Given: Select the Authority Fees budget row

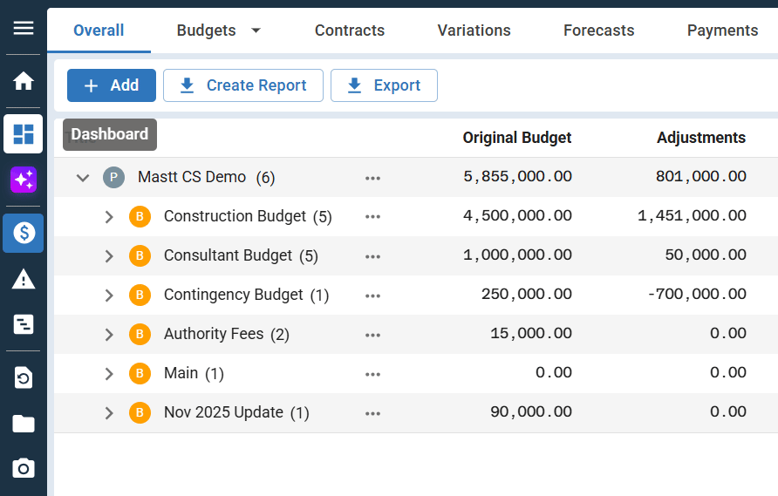Looking at the screenshot, I should [214, 334].
